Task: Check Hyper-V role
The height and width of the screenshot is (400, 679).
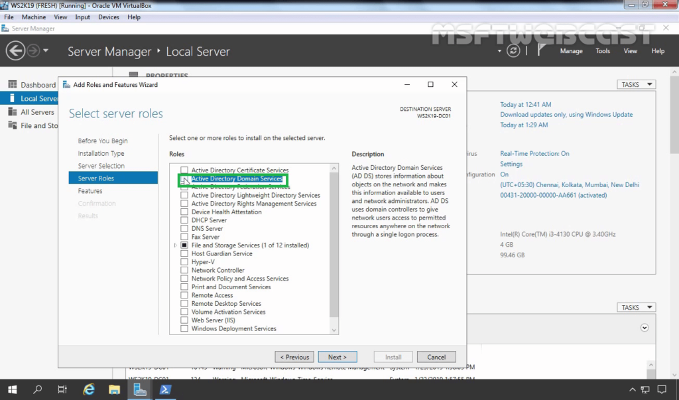Action: [184, 262]
